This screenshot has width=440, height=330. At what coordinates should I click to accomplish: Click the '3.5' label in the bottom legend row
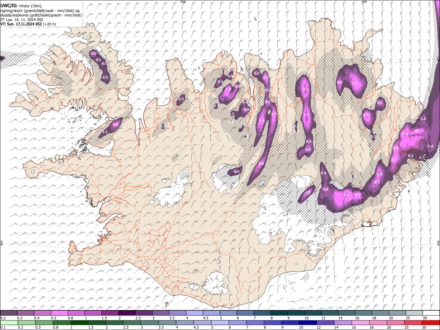[161, 327]
